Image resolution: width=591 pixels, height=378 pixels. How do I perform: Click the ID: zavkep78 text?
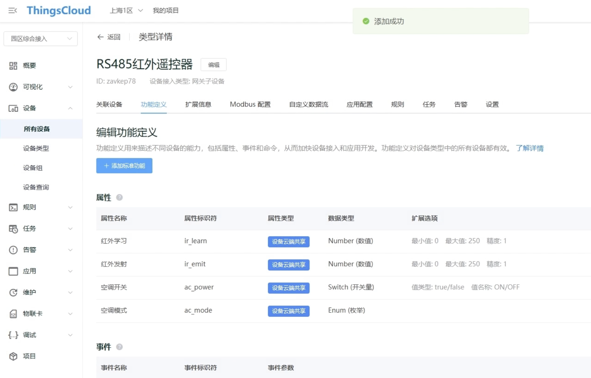coord(116,81)
